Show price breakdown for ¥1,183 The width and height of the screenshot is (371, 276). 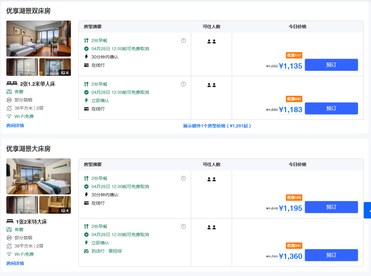(290, 110)
